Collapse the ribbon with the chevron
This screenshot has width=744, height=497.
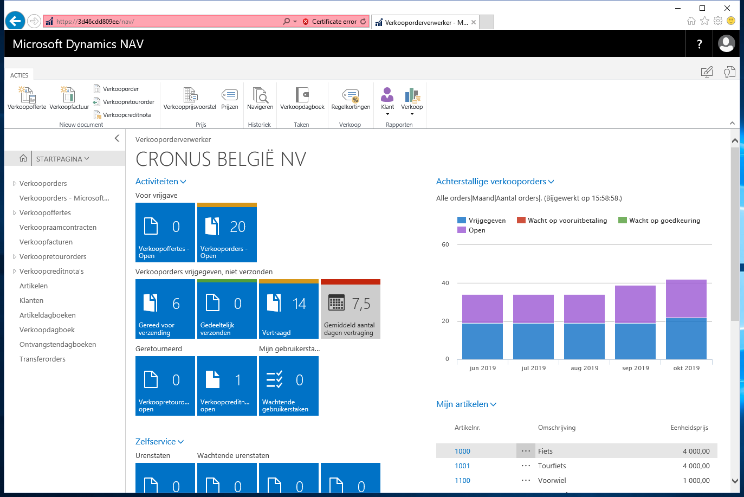pos(732,123)
